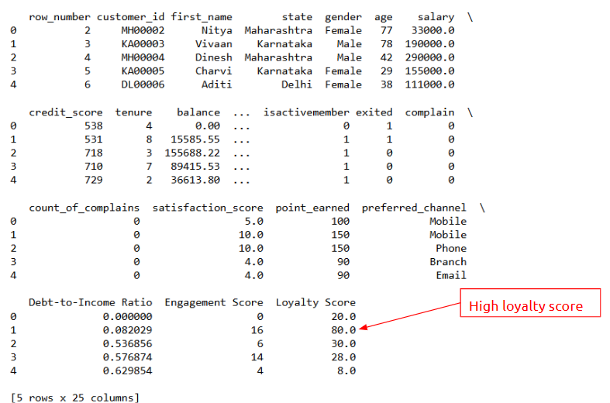Select engagement score 16

tap(257, 330)
